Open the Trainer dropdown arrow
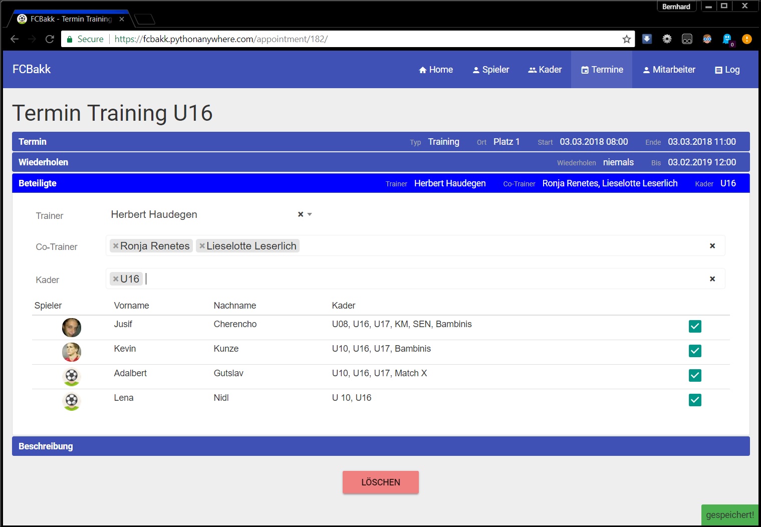 (x=310, y=214)
